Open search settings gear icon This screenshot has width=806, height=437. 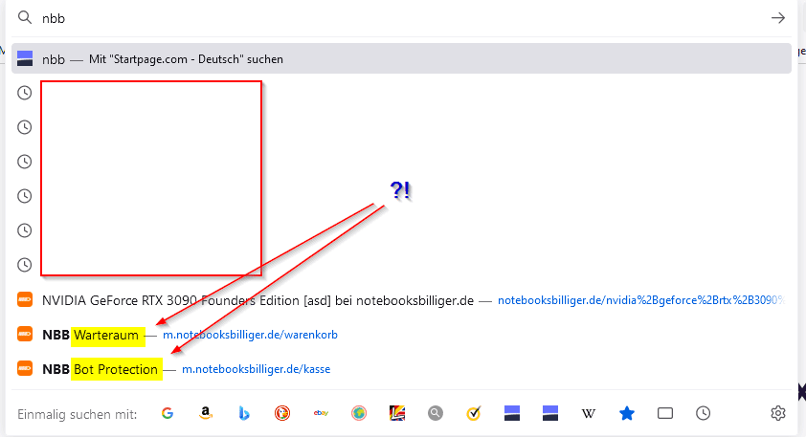tap(778, 413)
